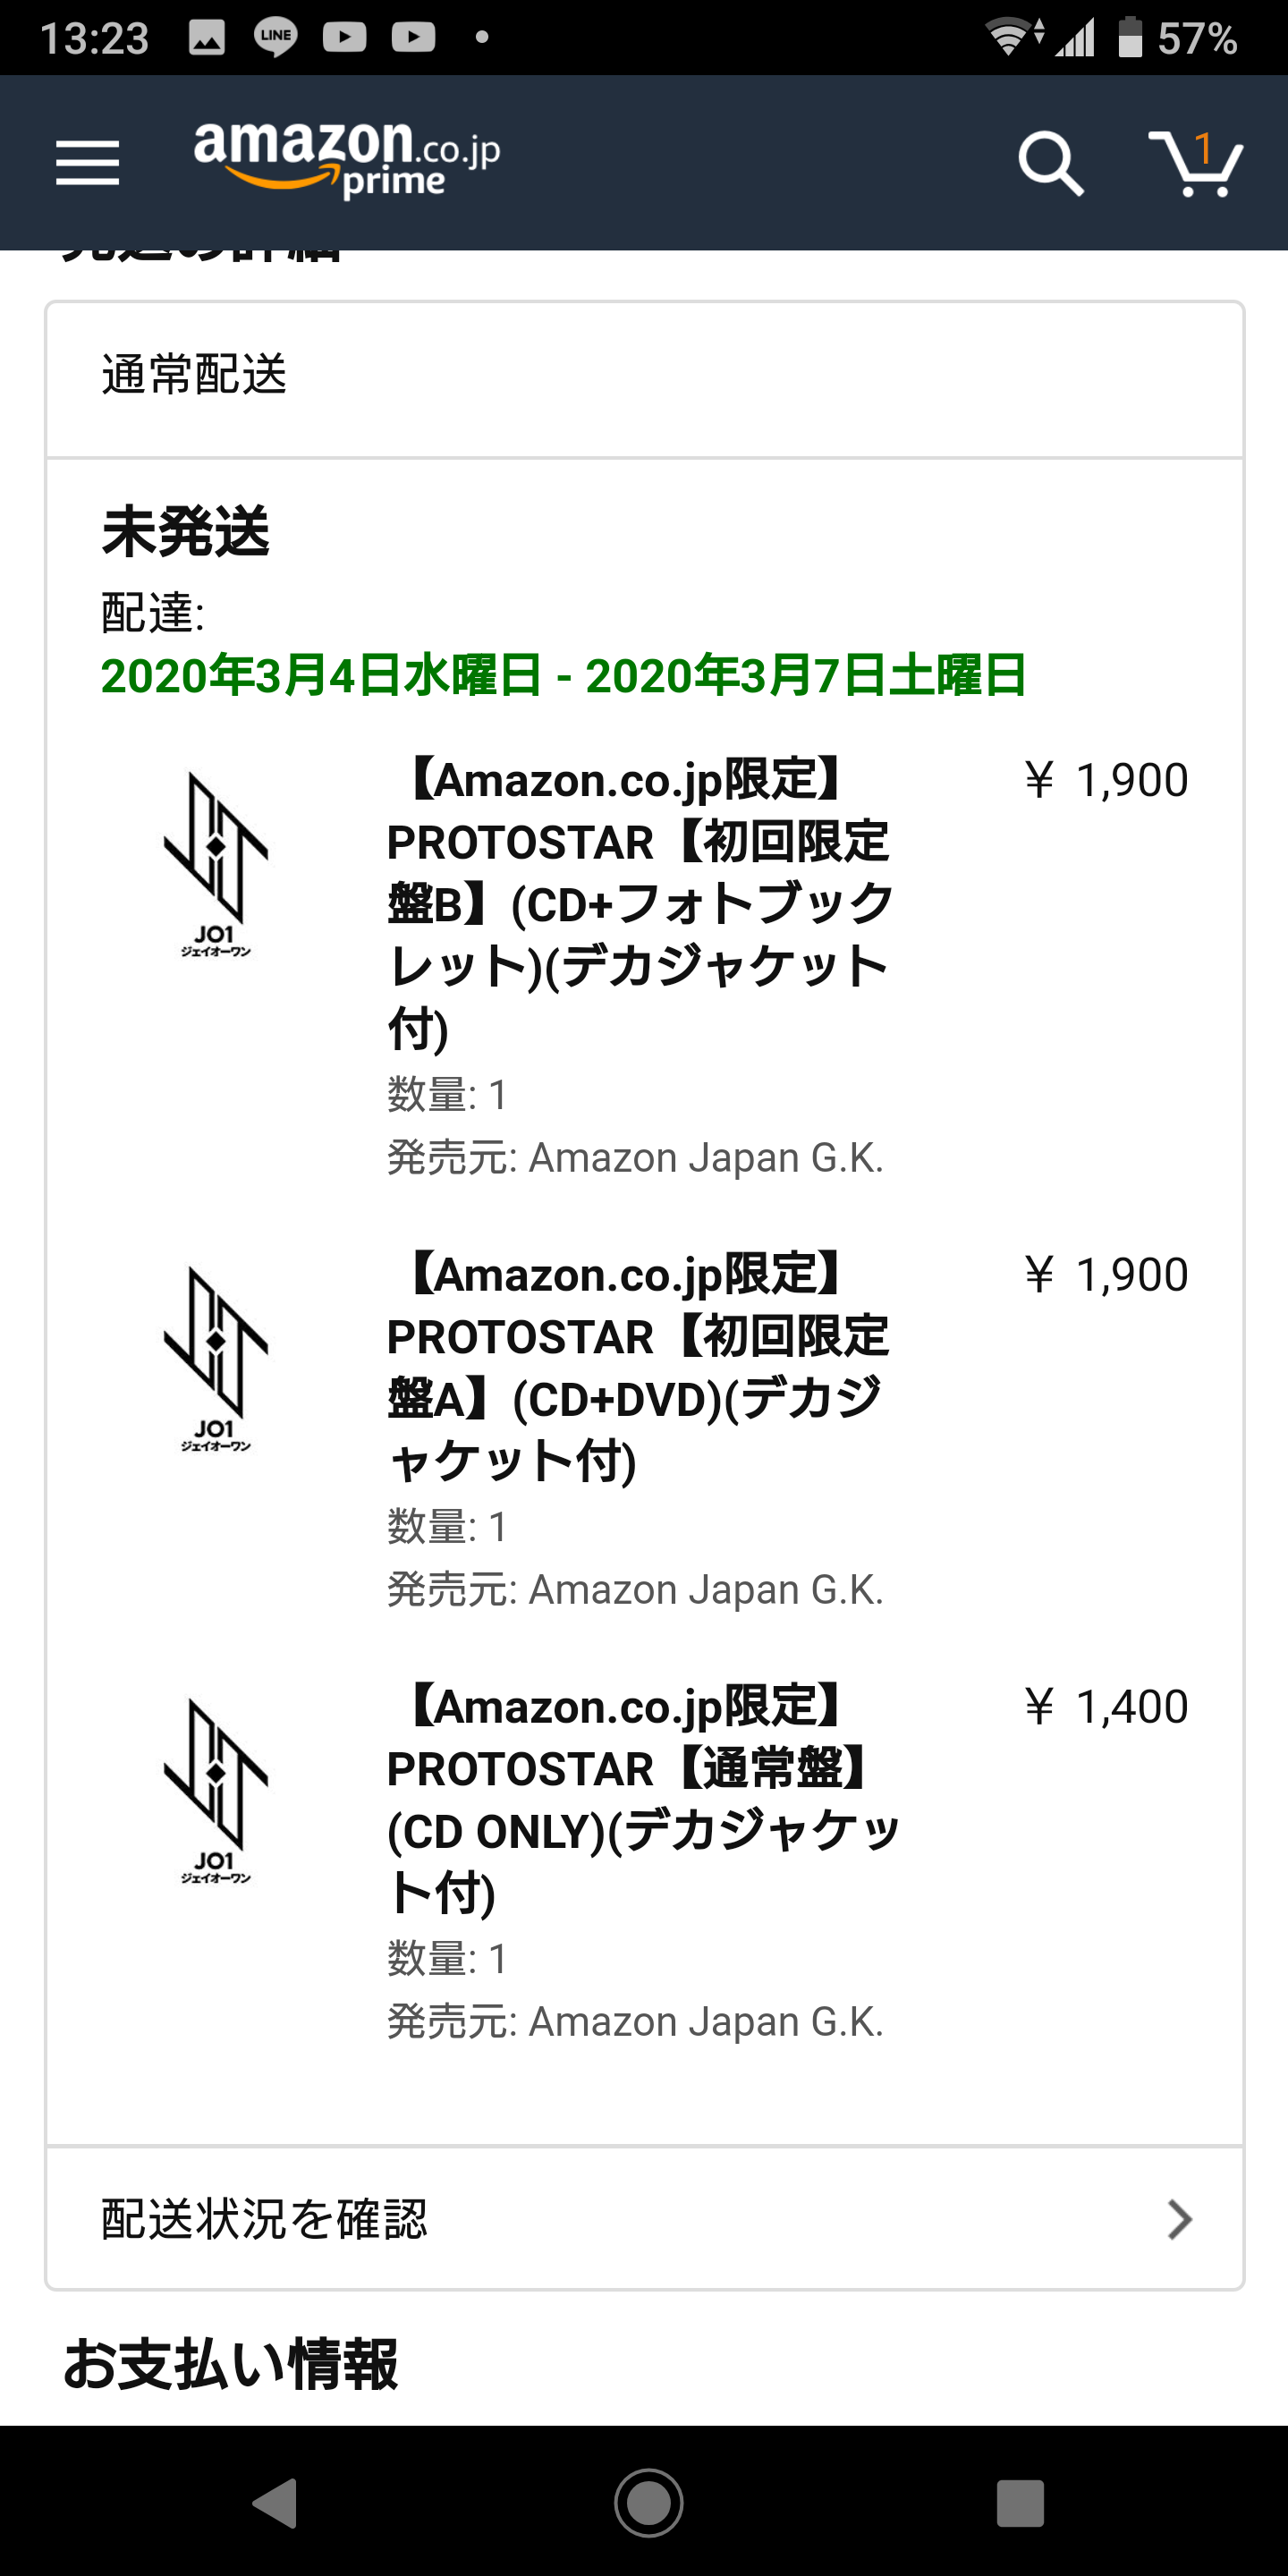Viewport: 1288px width, 2576px height.
Task: Open the shopping cart icon
Action: [1195, 163]
